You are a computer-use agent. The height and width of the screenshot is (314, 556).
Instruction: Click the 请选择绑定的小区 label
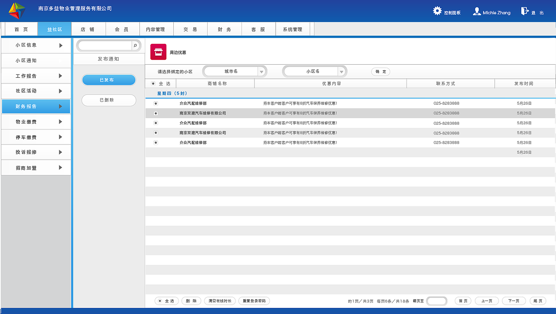pos(175,72)
